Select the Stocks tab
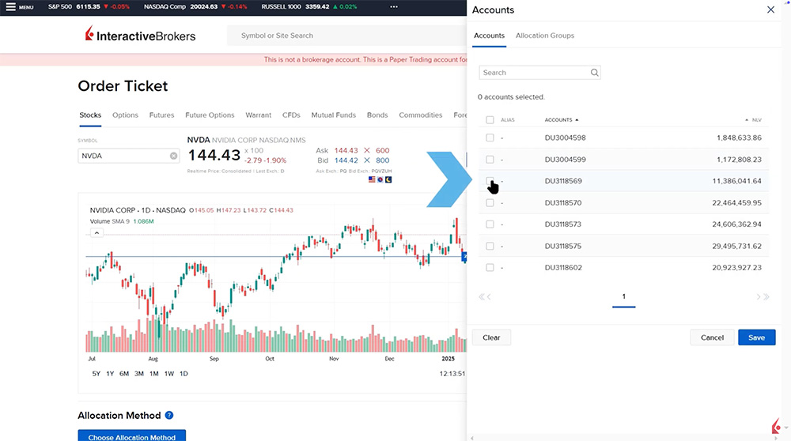The image size is (791, 441). (90, 115)
